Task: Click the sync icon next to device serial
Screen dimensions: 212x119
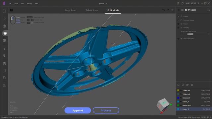Action: pyautogui.click(x=183, y=3)
